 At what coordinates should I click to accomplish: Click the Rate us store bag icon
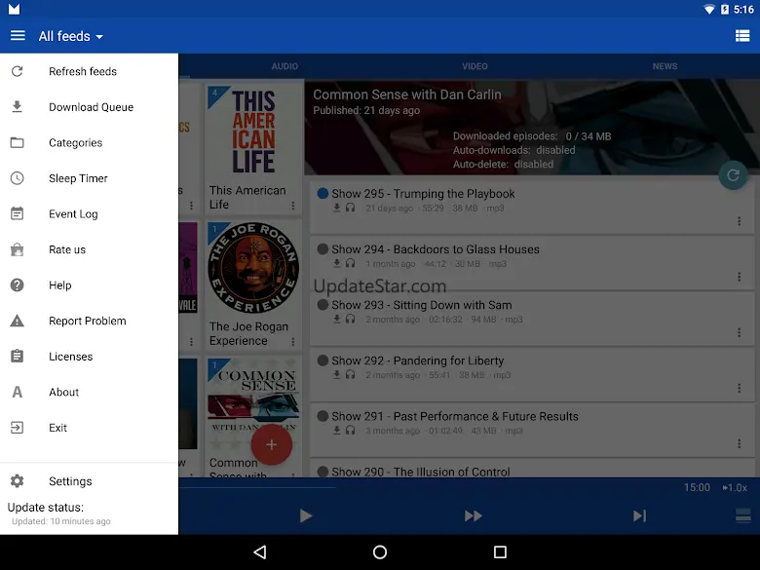(x=17, y=249)
